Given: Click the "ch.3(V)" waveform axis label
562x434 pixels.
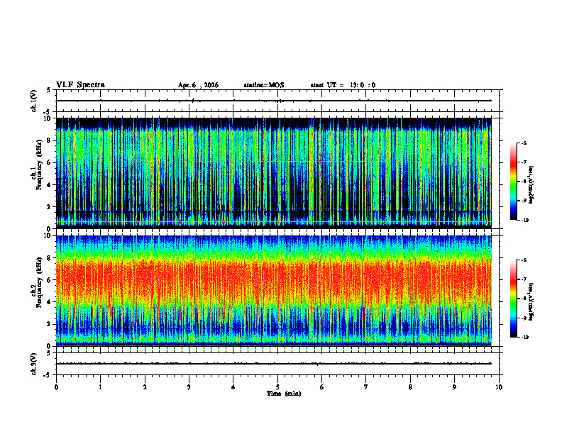Looking at the screenshot, I should pos(34,364).
